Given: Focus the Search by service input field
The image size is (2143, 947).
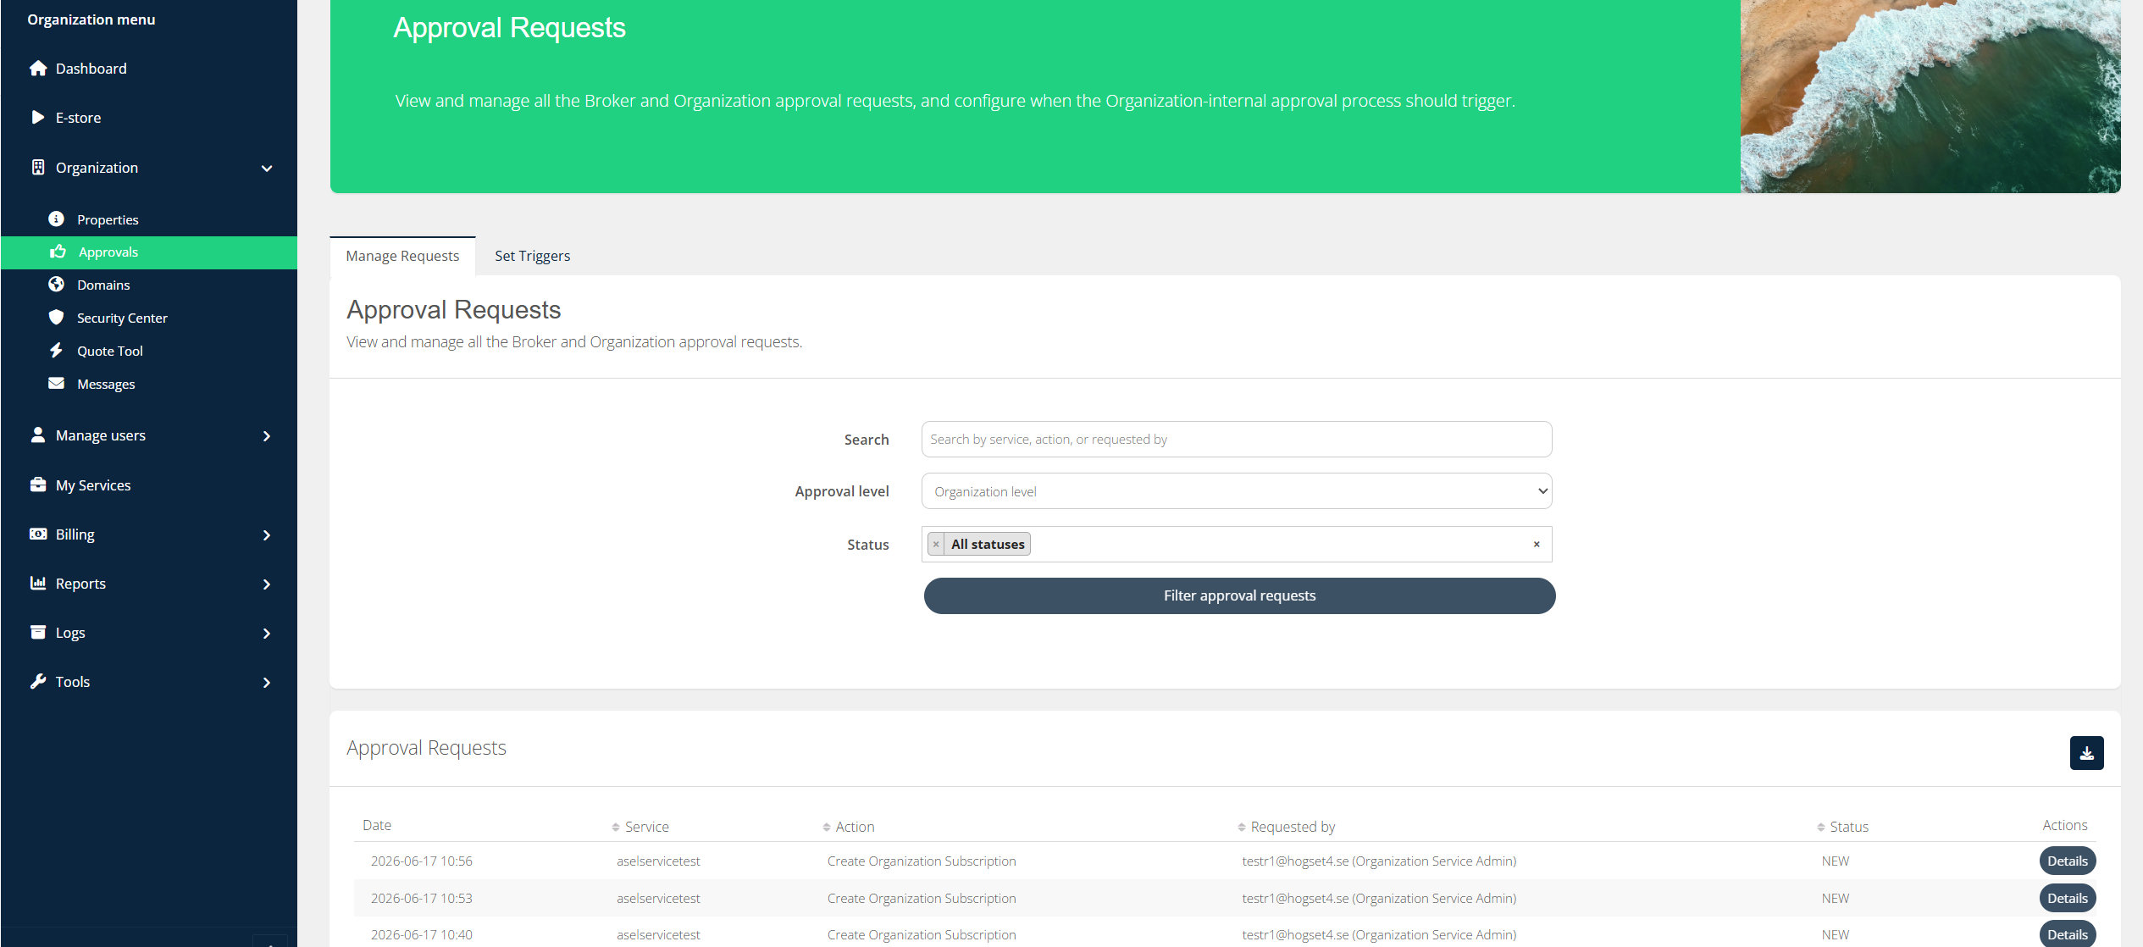Looking at the screenshot, I should click(x=1237, y=440).
